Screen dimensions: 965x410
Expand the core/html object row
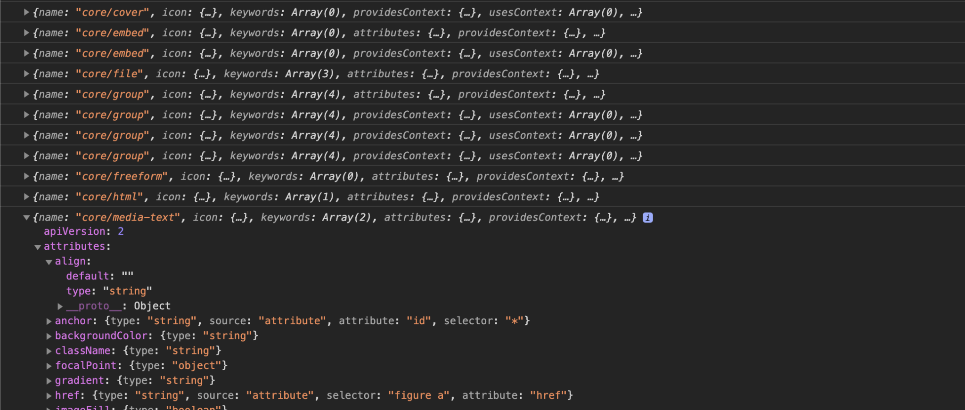coord(27,197)
